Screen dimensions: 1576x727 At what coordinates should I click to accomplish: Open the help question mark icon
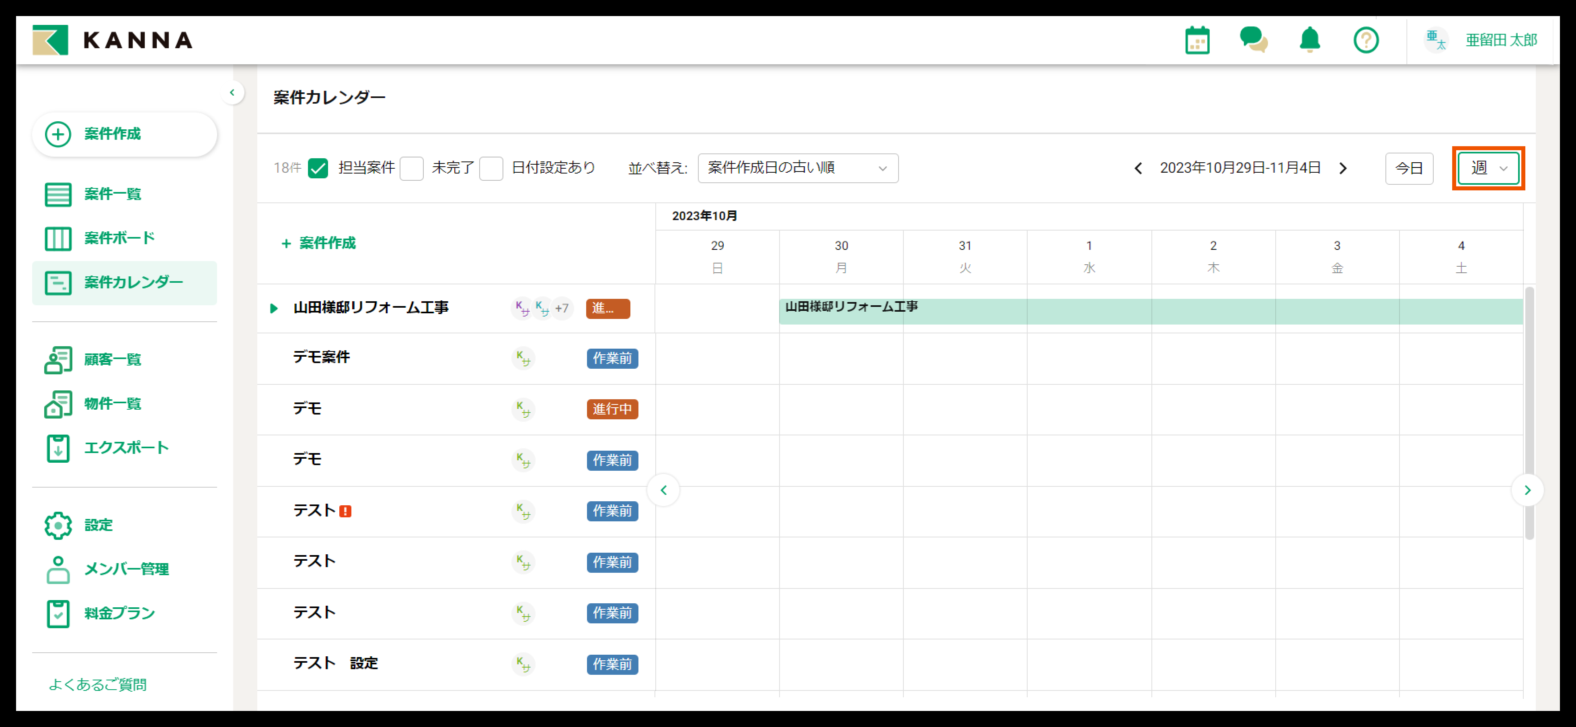pos(1366,40)
